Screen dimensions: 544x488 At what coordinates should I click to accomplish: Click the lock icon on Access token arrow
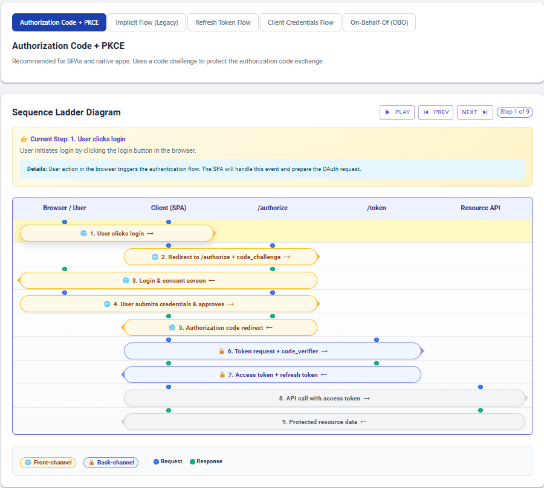[x=223, y=374]
